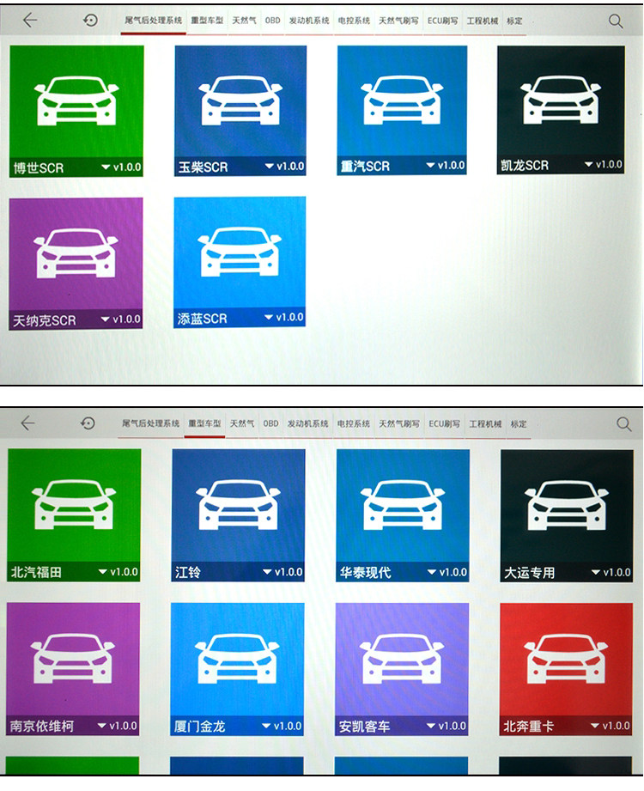
Task: Open the 厦门金龙 car tile
Action: tap(237, 669)
